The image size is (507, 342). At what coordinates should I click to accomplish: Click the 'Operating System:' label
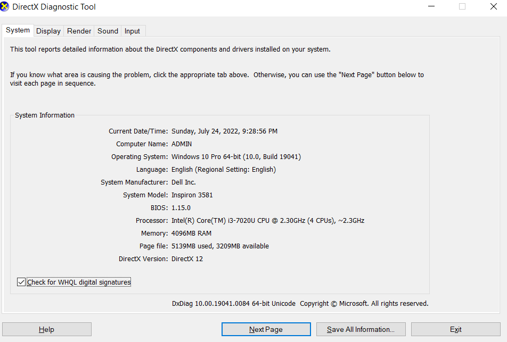[x=140, y=156]
